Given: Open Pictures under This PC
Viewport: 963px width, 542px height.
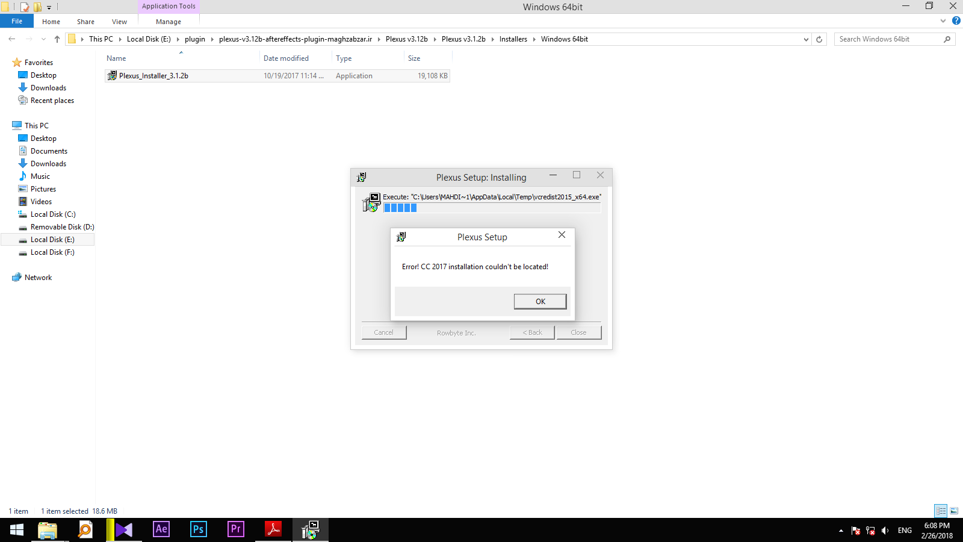Looking at the screenshot, I should tap(43, 189).
